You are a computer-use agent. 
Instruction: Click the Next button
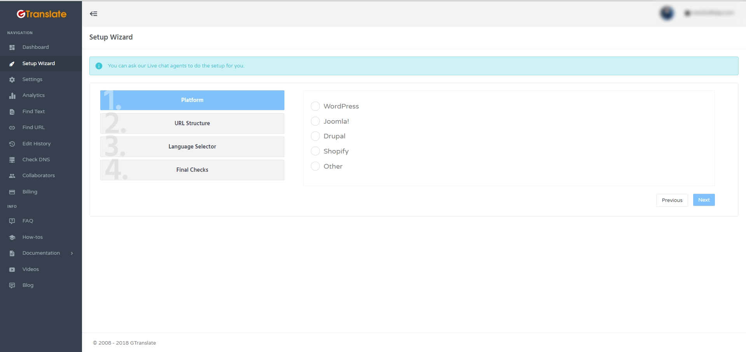pos(703,200)
